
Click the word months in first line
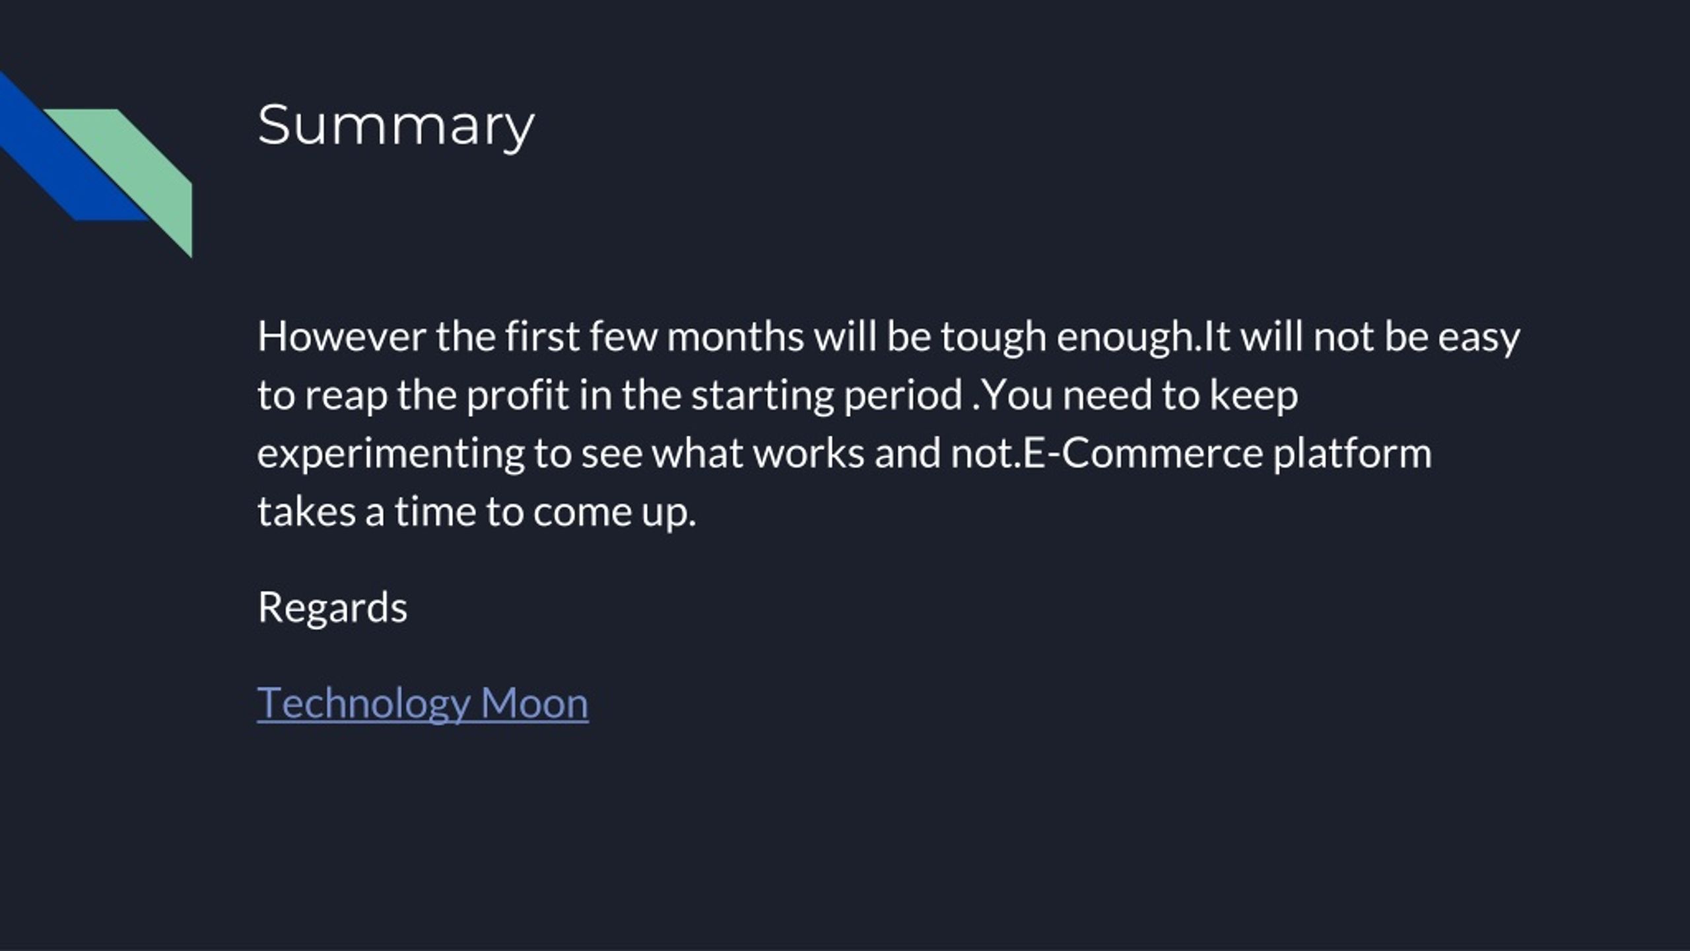point(735,336)
